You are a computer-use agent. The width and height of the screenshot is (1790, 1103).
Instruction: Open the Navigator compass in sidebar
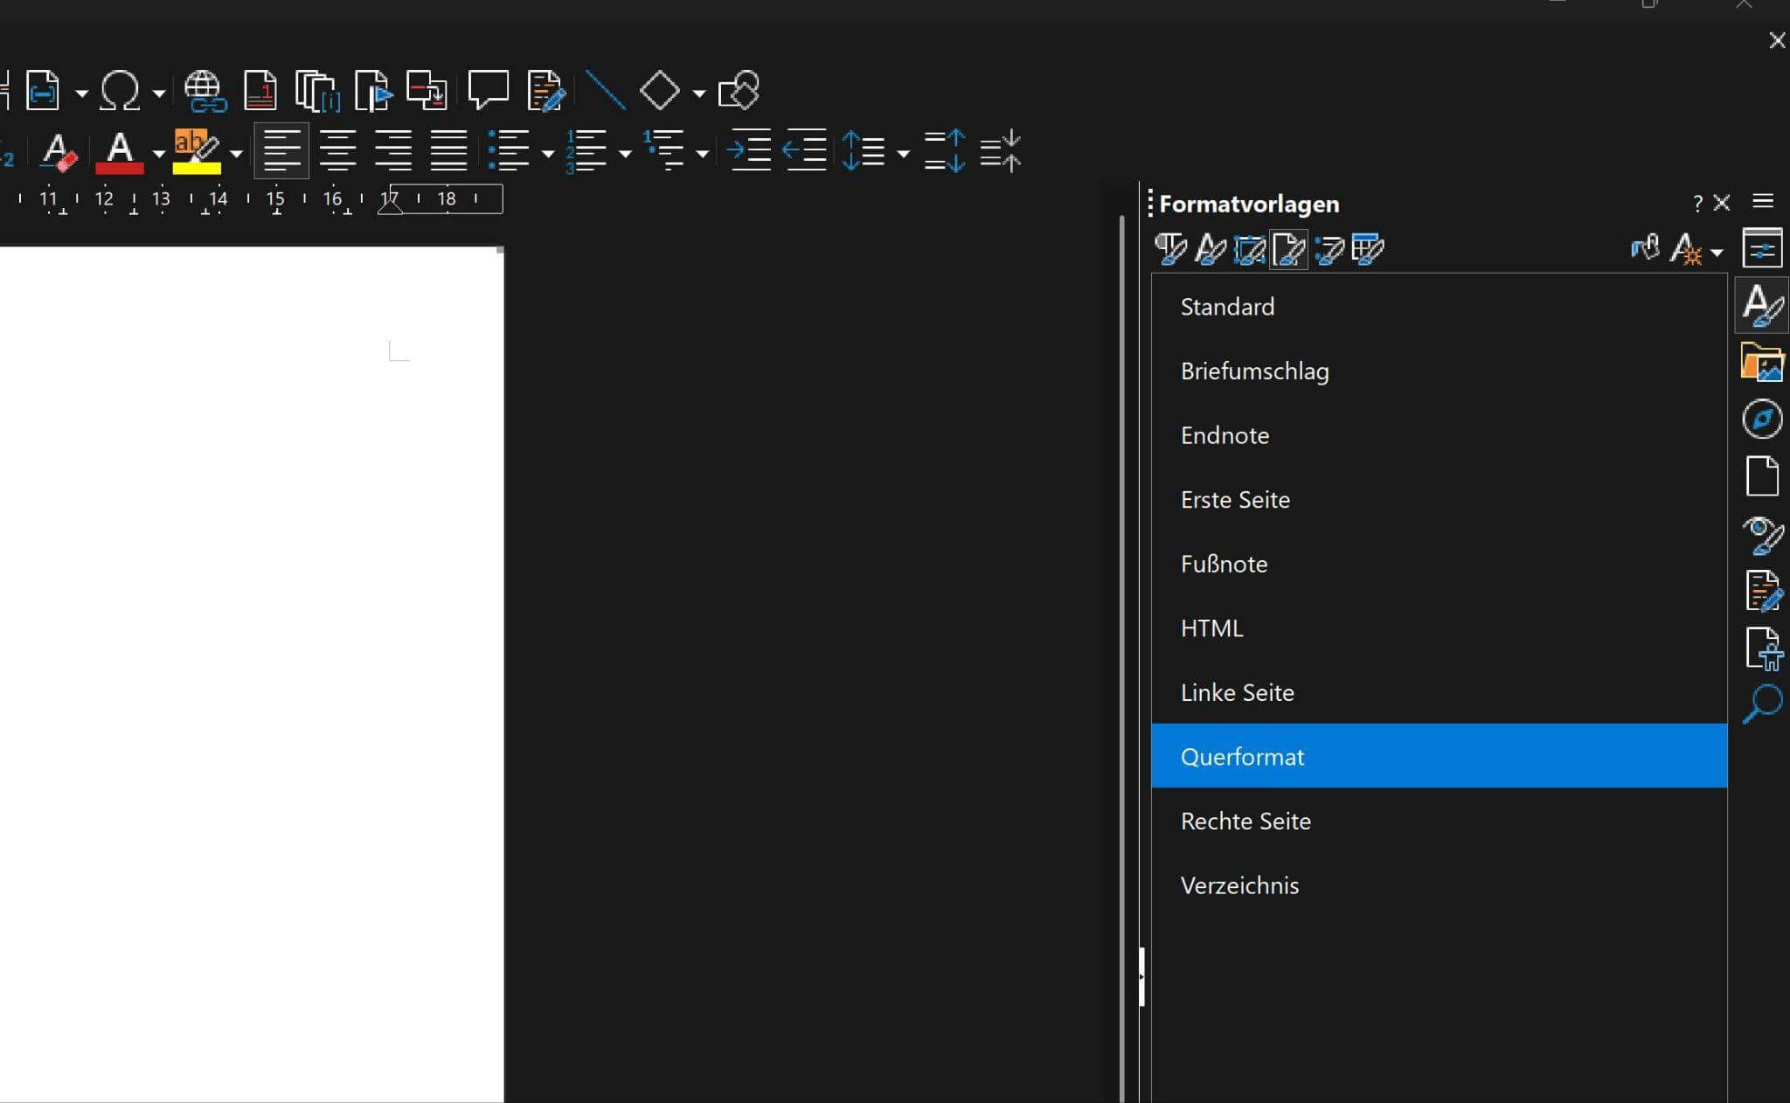pos(1761,420)
